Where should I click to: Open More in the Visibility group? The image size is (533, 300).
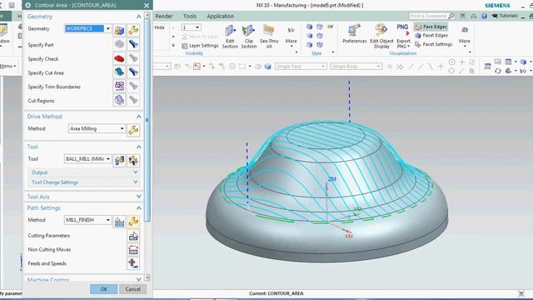[x=291, y=35]
